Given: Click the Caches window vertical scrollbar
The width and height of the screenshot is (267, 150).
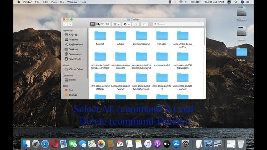Looking at the screenshot, I should (204, 37).
